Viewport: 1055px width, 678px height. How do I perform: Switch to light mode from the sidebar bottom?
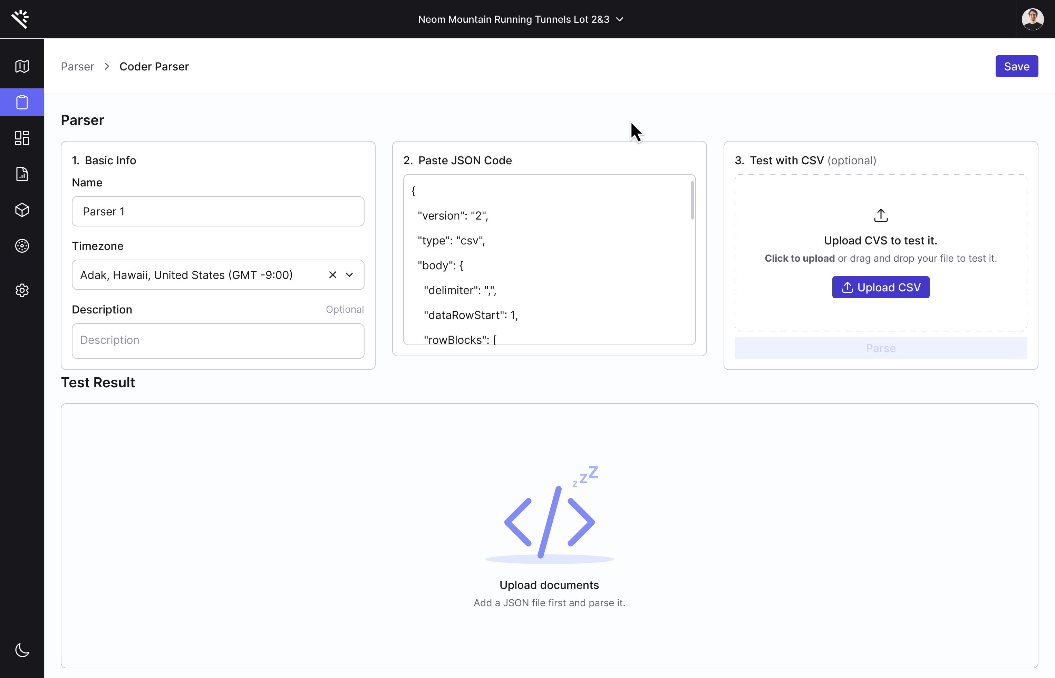click(x=22, y=651)
